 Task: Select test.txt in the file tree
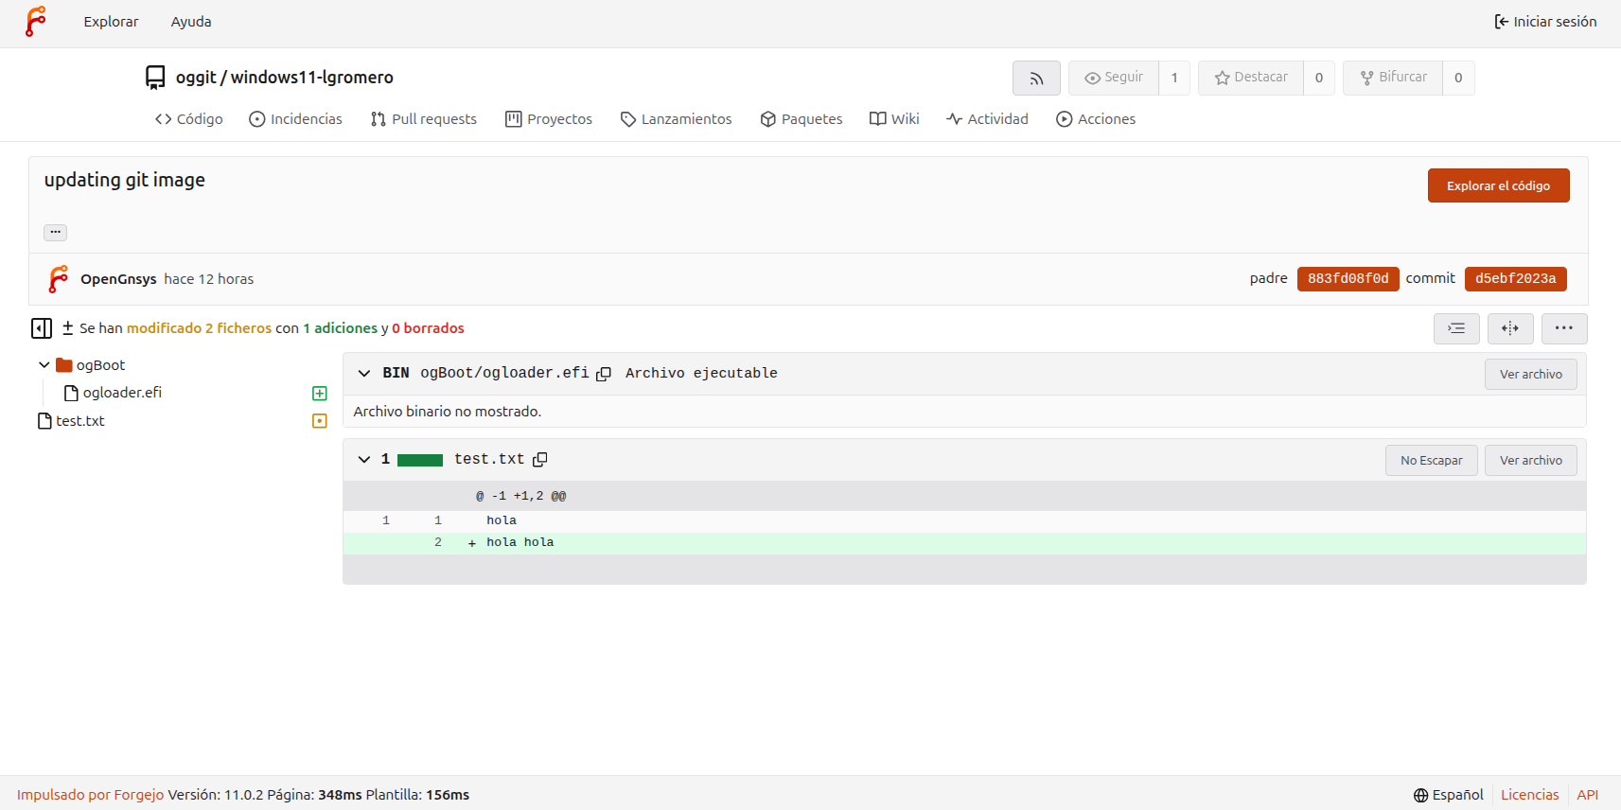point(80,421)
